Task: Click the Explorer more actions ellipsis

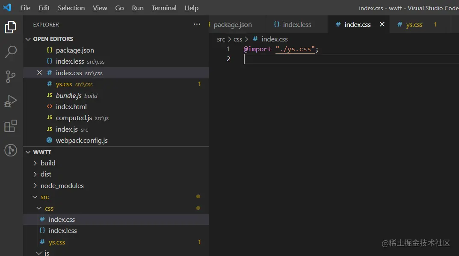Action: 197,24
